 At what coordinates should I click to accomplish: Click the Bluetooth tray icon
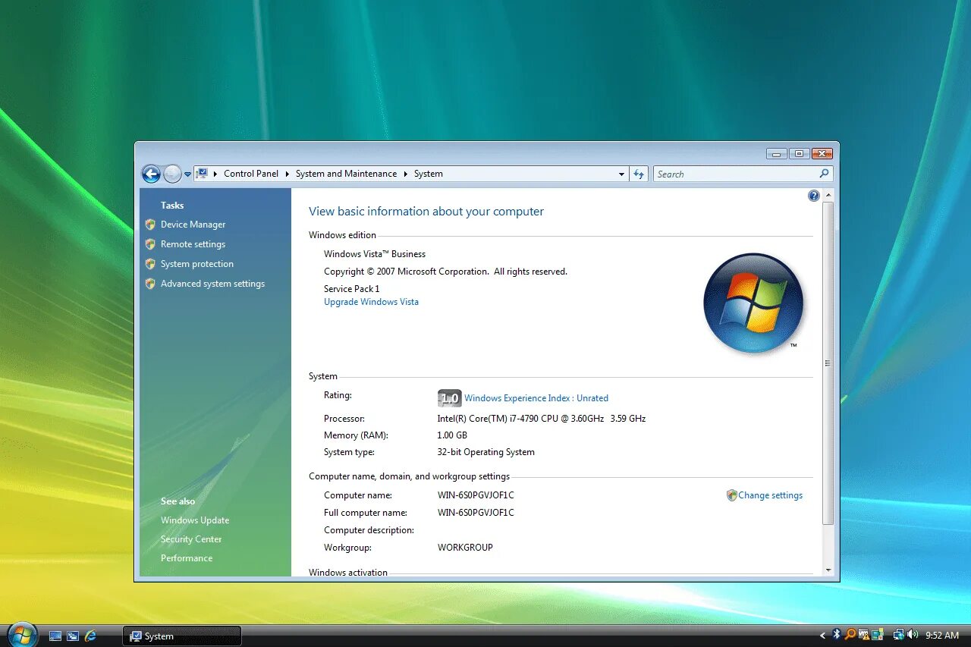pos(837,635)
